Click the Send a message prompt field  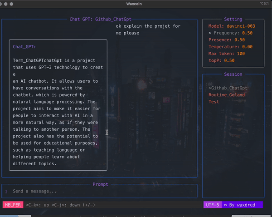coord(99,191)
